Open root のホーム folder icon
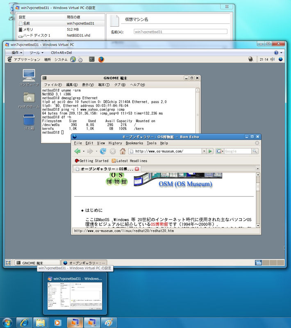 tap(29, 100)
